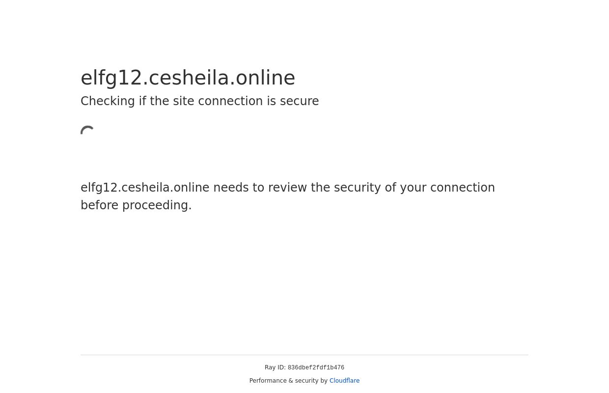Click the word "online" in the large heading
Screen dimensions: 609x393
click(x=265, y=78)
